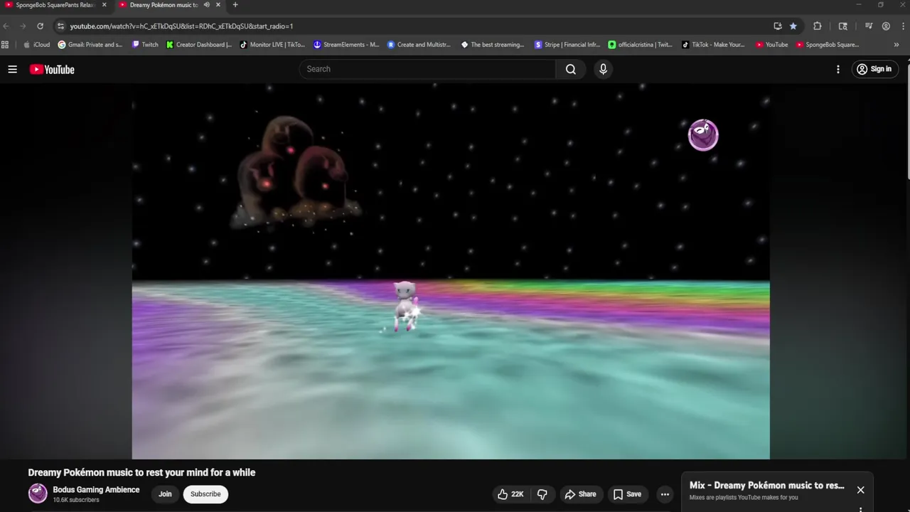This screenshot has height=512, width=910.
Task: Mute the Dreamy Pokémon tab audio icon
Action: [207, 5]
